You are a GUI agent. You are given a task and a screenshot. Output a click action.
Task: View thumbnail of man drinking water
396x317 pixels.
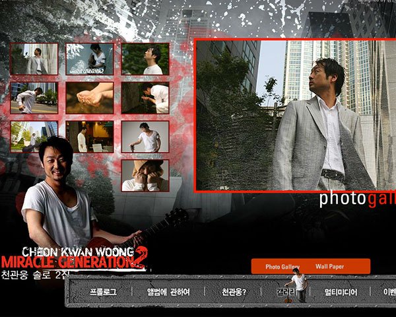click(x=145, y=98)
